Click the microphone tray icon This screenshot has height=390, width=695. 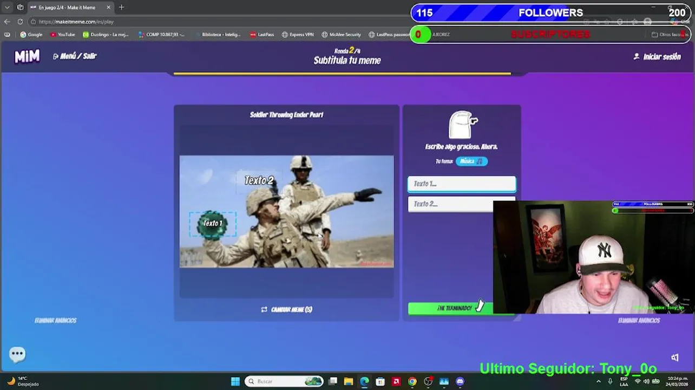click(610, 381)
